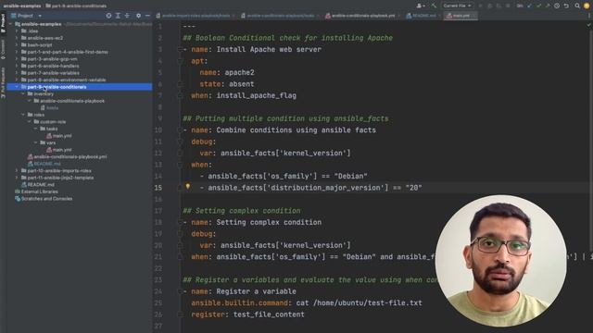Fold the Setting complex condition task at line 18

tap(180, 222)
